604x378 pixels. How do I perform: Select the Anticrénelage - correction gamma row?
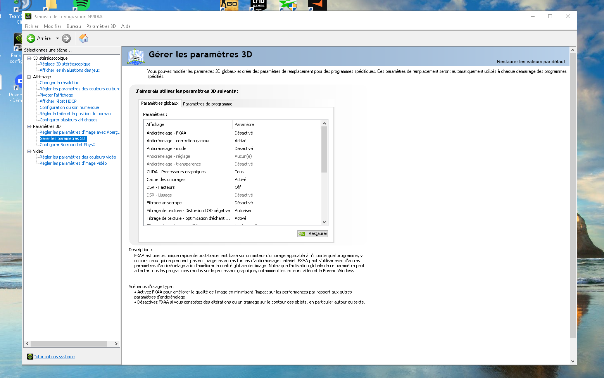point(233,141)
